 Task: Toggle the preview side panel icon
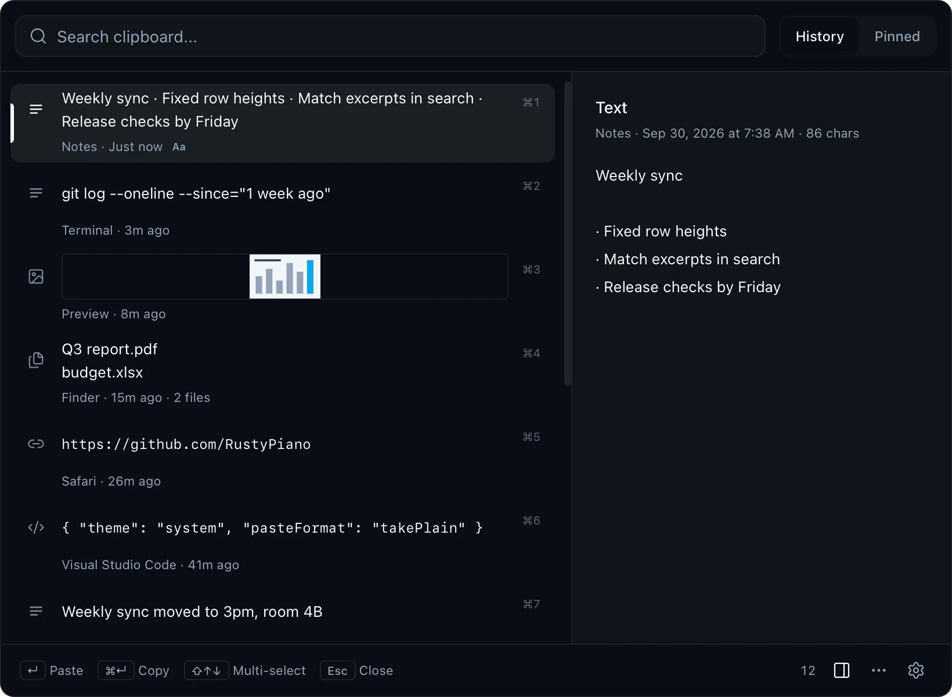[842, 670]
